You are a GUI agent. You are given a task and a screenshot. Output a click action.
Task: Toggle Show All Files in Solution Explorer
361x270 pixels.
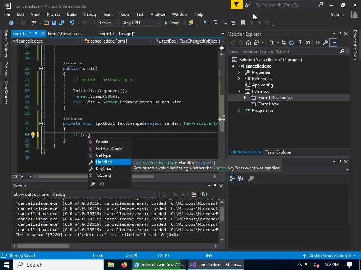coord(307,43)
